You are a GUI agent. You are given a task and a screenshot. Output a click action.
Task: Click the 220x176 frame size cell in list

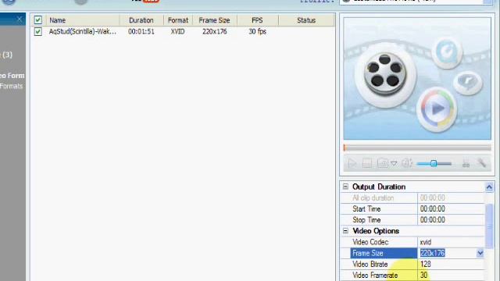point(214,31)
